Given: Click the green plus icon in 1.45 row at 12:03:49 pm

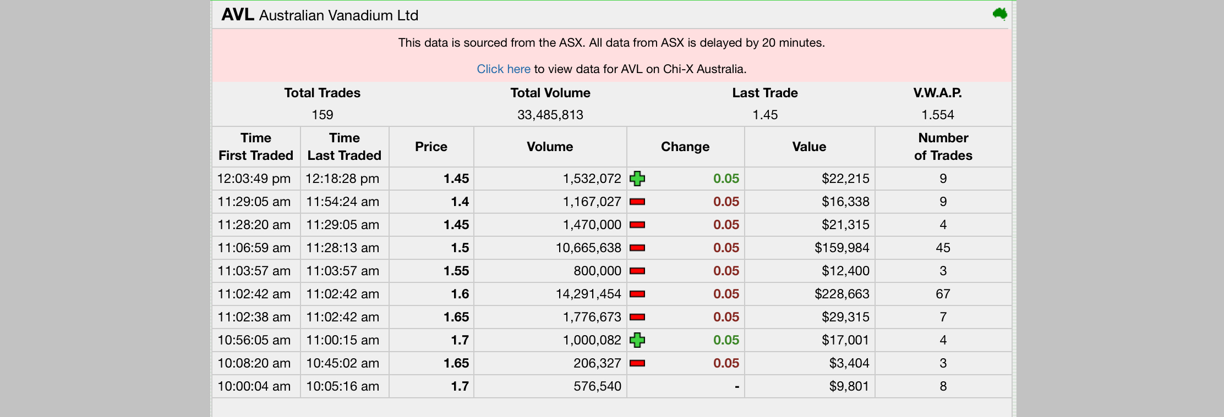Looking at the screenshot, I should click(637, 179).
